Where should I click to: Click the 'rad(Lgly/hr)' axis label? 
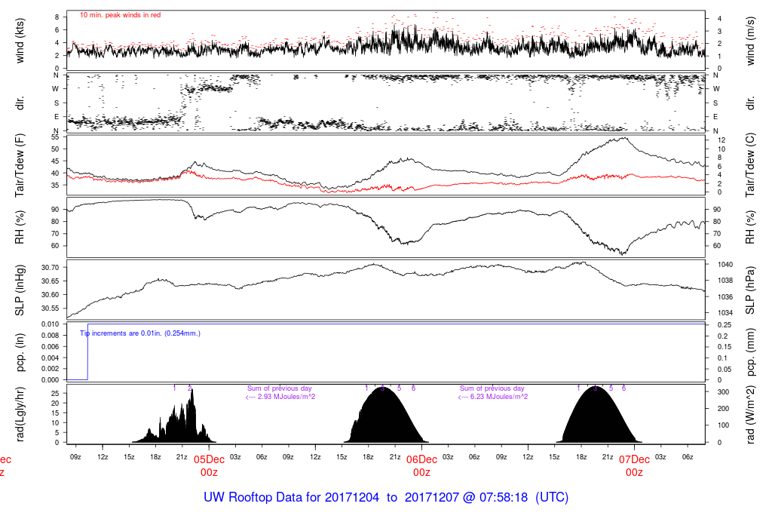(20, 414)
